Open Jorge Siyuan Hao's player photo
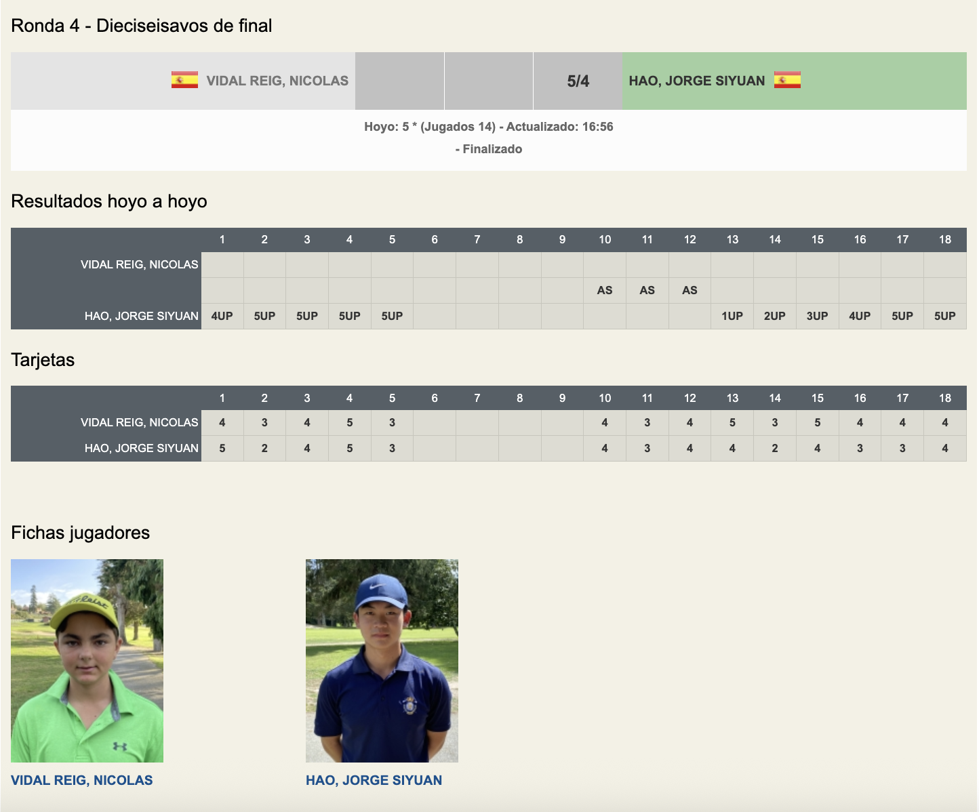This screenshot has width=979, height=812. pyautogui.click(x=382, y=660)
